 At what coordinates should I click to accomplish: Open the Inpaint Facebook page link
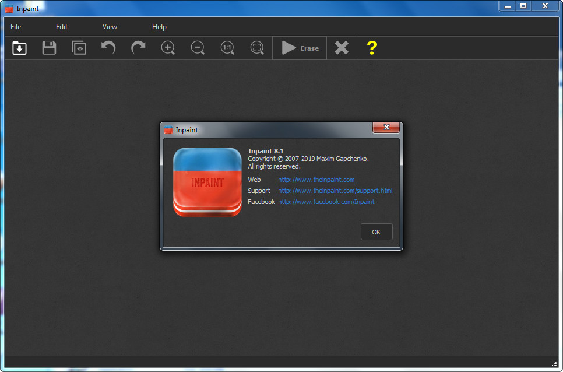(326, 202)
